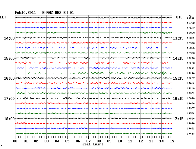Click minute tick label 14
The height and width of the screenshot is (149, 196).
pyautogui.click(x=161, y=141)
